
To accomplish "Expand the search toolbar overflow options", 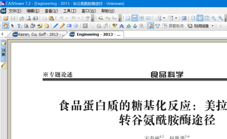I will tap(120, 18).
